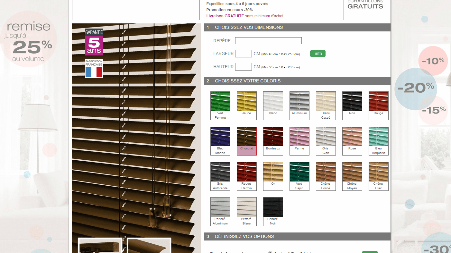Viewport: 451px width, 253px height.
Task: Open the slat close-up thumbnail
Action: [149, 246]
